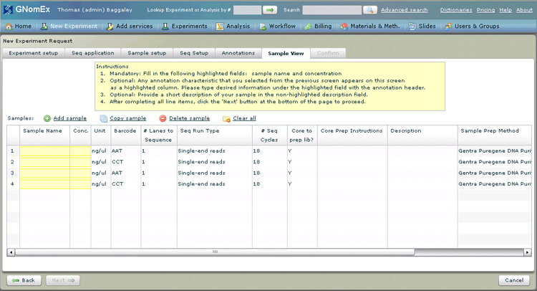This screenshot has height=291, width=537.
Task: Click the Workflow icon
Action: [263, 27]
